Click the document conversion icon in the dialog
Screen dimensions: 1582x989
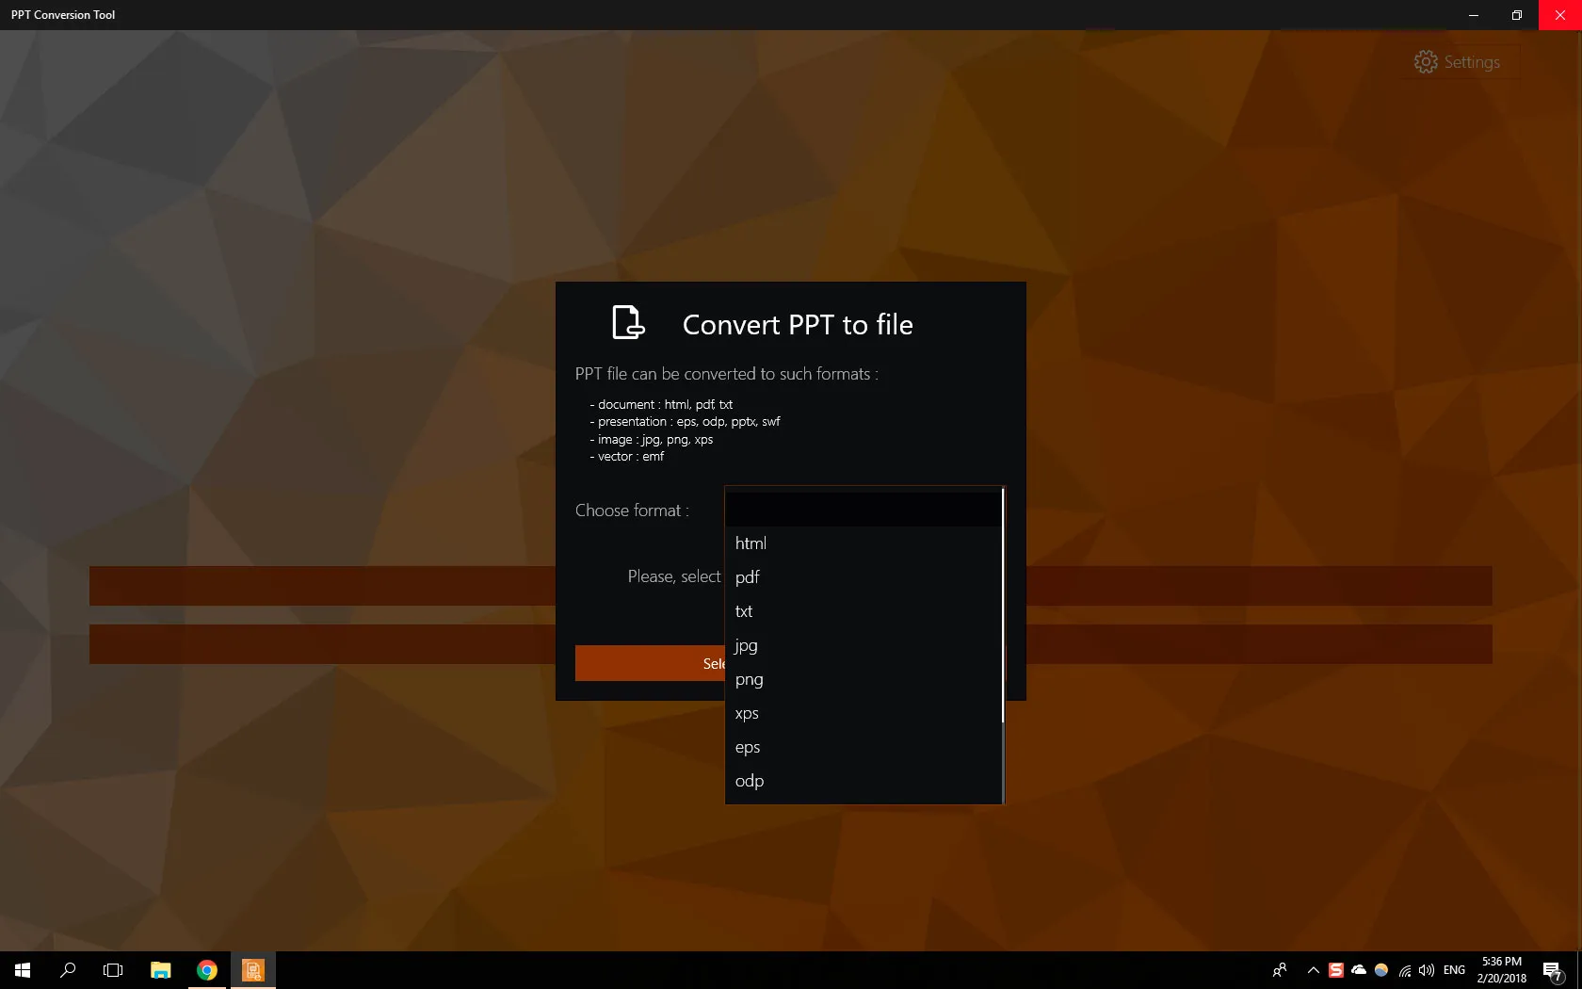coord(627,323)
